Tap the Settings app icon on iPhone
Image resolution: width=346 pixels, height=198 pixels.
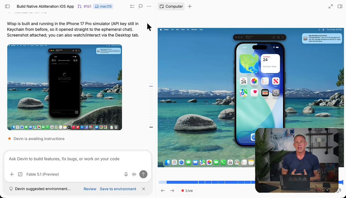click(x=276, y=93)
